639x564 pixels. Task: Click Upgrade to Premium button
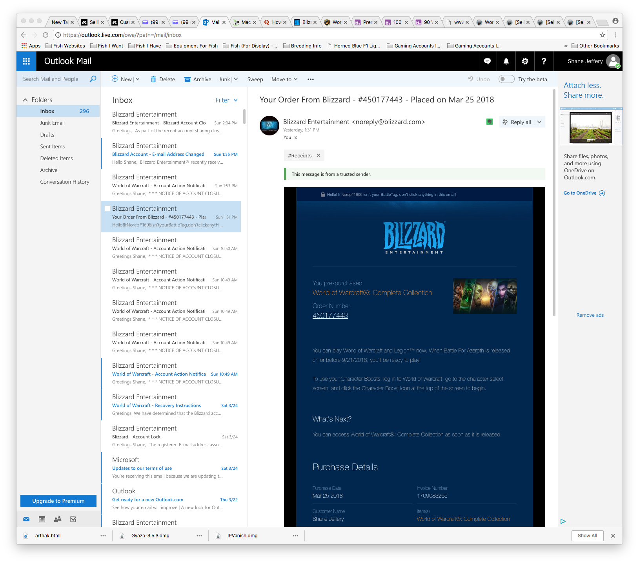coord(58,501)
